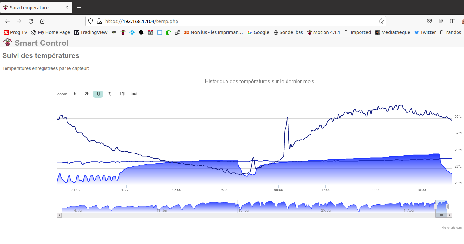Open the Firefox library icon
464x244 pixels.
click(441, 21)
